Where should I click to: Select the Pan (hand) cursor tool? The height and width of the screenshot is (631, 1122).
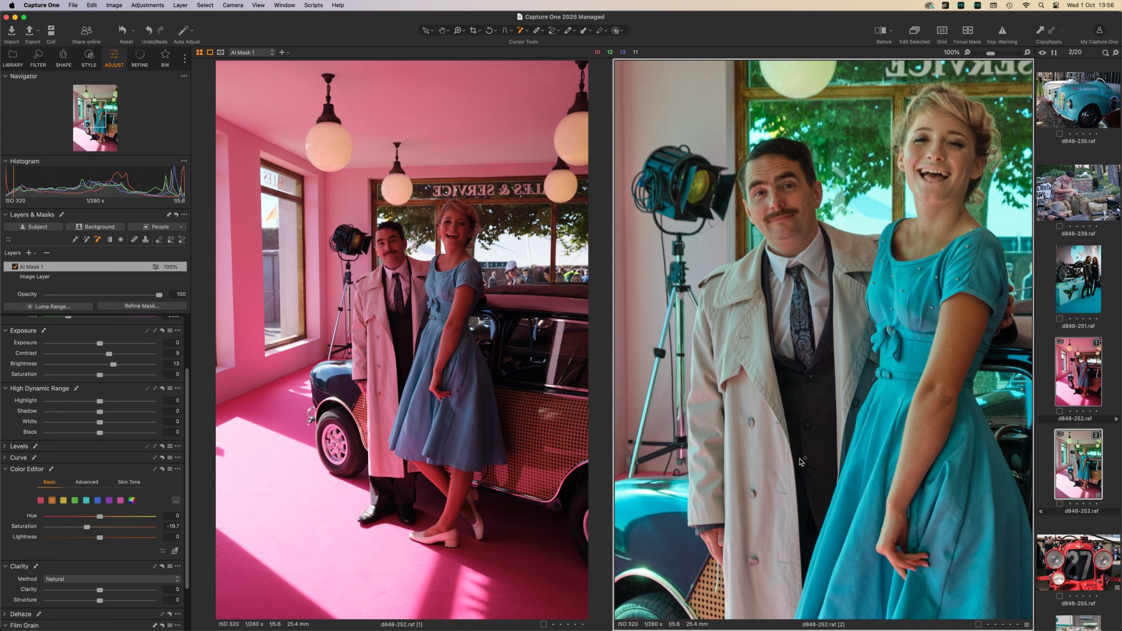click(442, 30)
